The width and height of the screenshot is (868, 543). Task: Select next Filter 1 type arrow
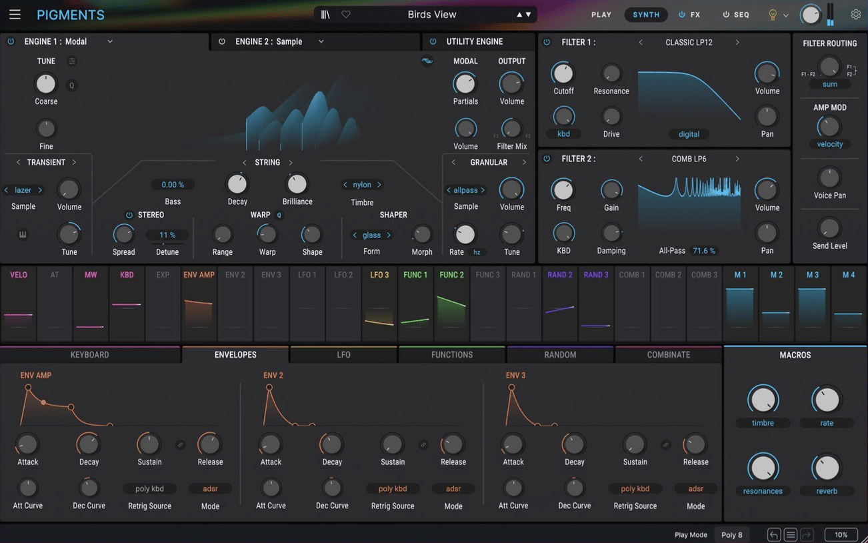point(737,42)
